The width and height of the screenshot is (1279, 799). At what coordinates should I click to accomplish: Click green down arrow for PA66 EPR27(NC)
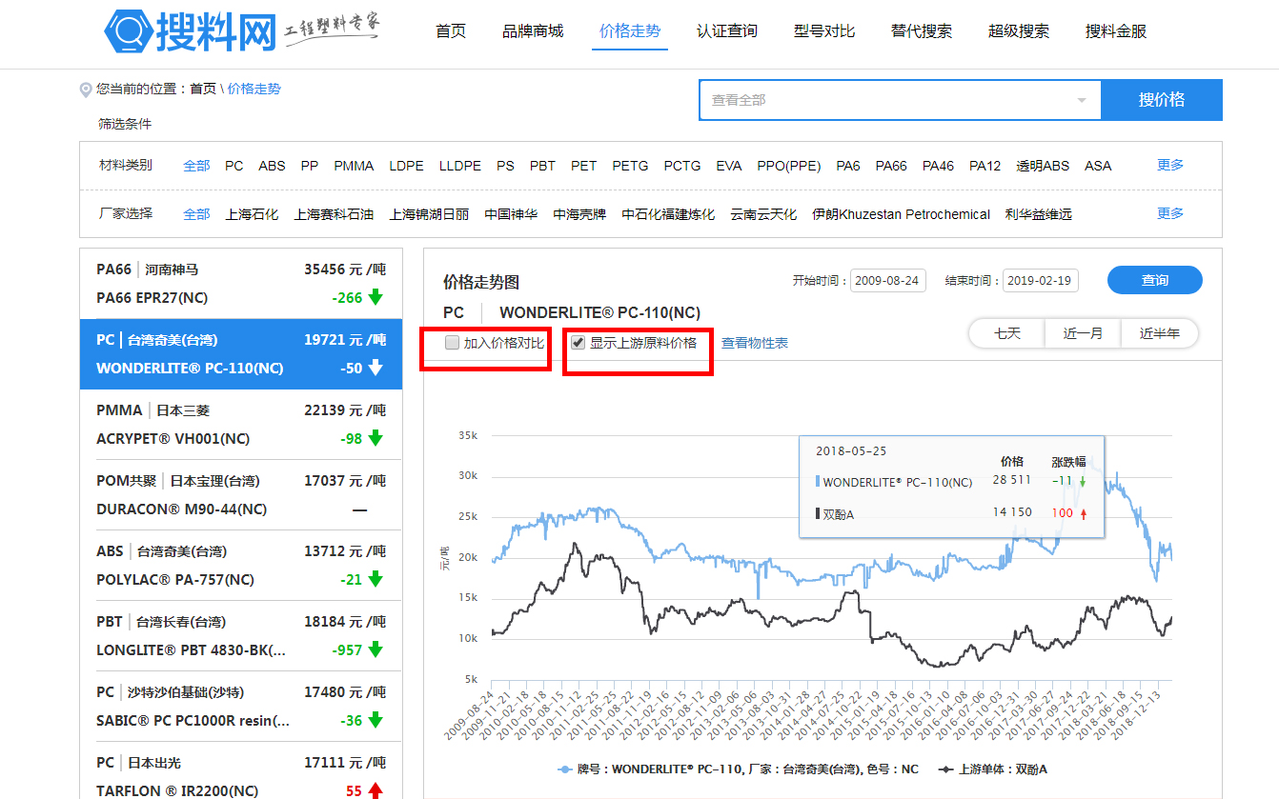376,297
